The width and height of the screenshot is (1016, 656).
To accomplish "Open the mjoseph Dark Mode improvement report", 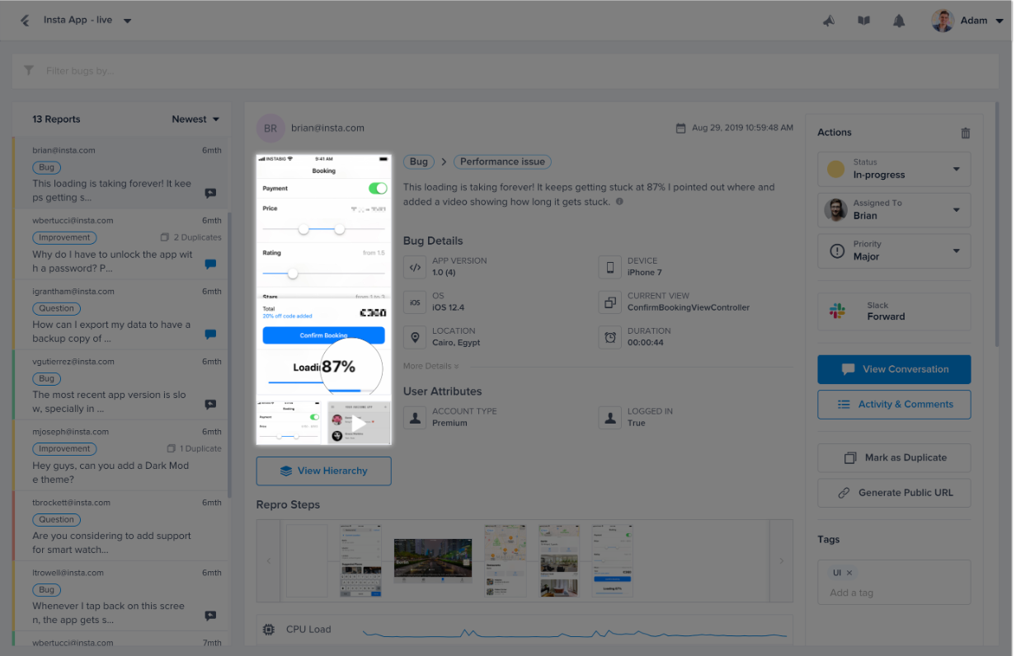I will click(121, 455).
